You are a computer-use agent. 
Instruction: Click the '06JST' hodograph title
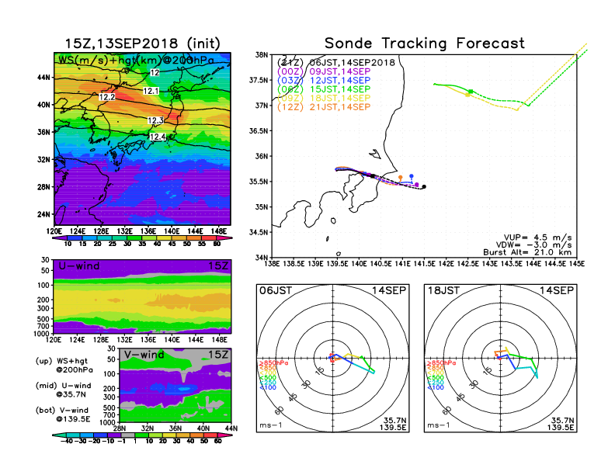pyautogui.click(x=276, y=290)
